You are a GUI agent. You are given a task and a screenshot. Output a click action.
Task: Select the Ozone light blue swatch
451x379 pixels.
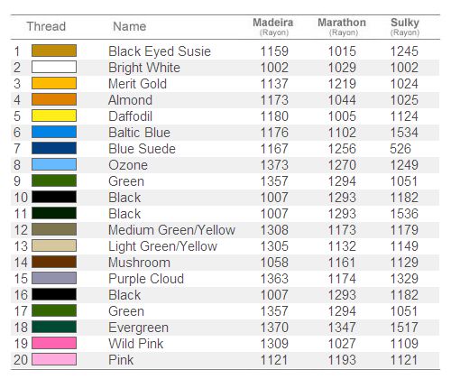pos(54,164)
